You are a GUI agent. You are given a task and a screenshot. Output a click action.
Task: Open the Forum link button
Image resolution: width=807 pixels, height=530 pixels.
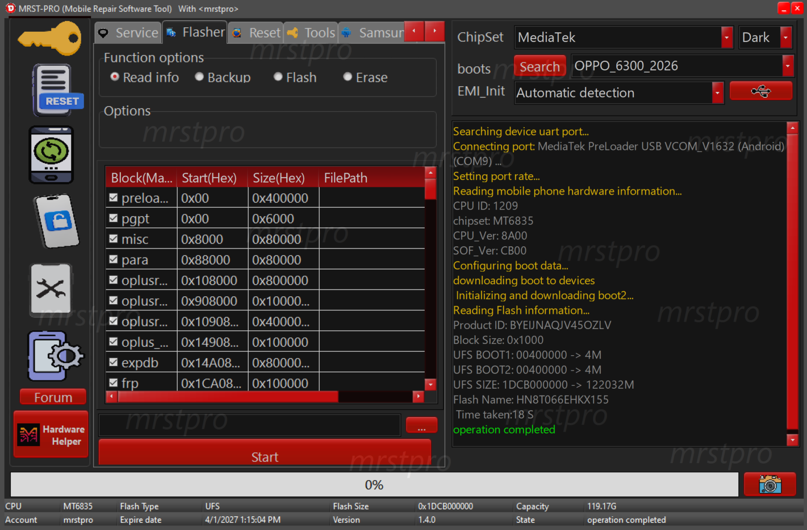click(x=53, y=397)
